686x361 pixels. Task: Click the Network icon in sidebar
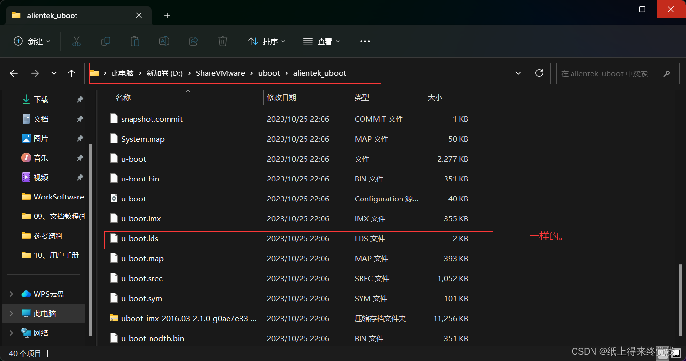point(26,333)
